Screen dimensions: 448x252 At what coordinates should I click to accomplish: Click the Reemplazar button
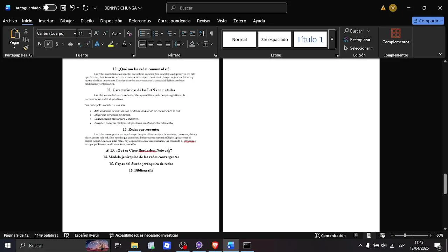357,40
